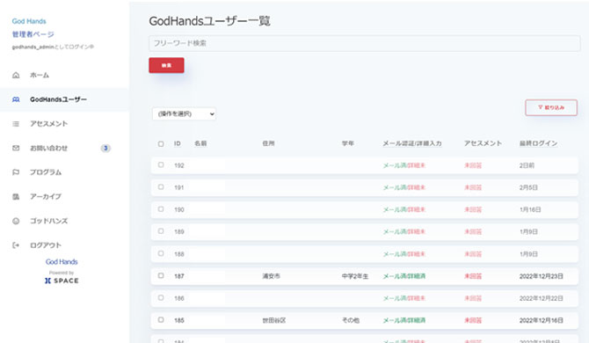Click the 2月5日 last login cell

coord(528,187)
